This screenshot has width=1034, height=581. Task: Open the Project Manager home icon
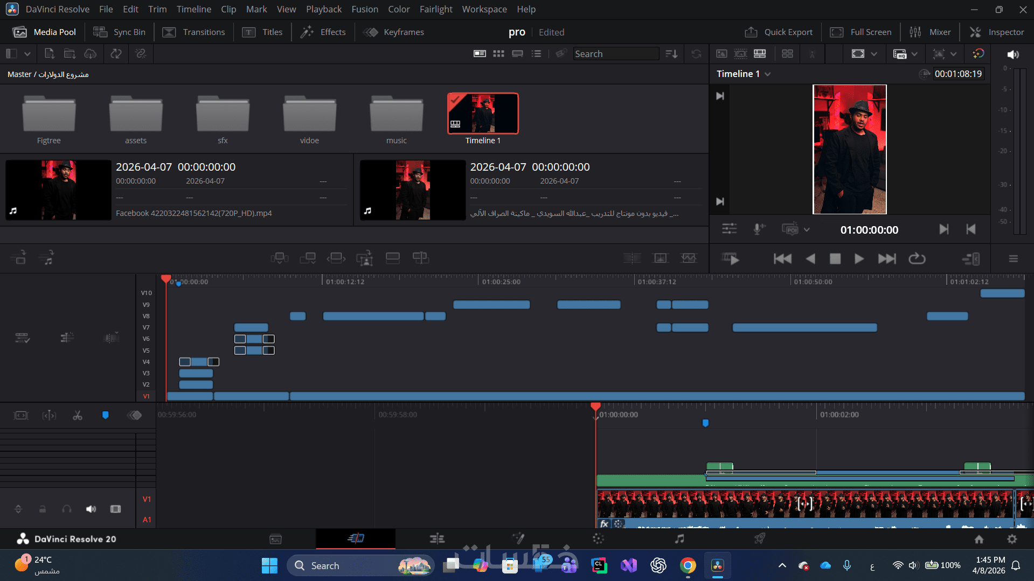click(979, 539)
